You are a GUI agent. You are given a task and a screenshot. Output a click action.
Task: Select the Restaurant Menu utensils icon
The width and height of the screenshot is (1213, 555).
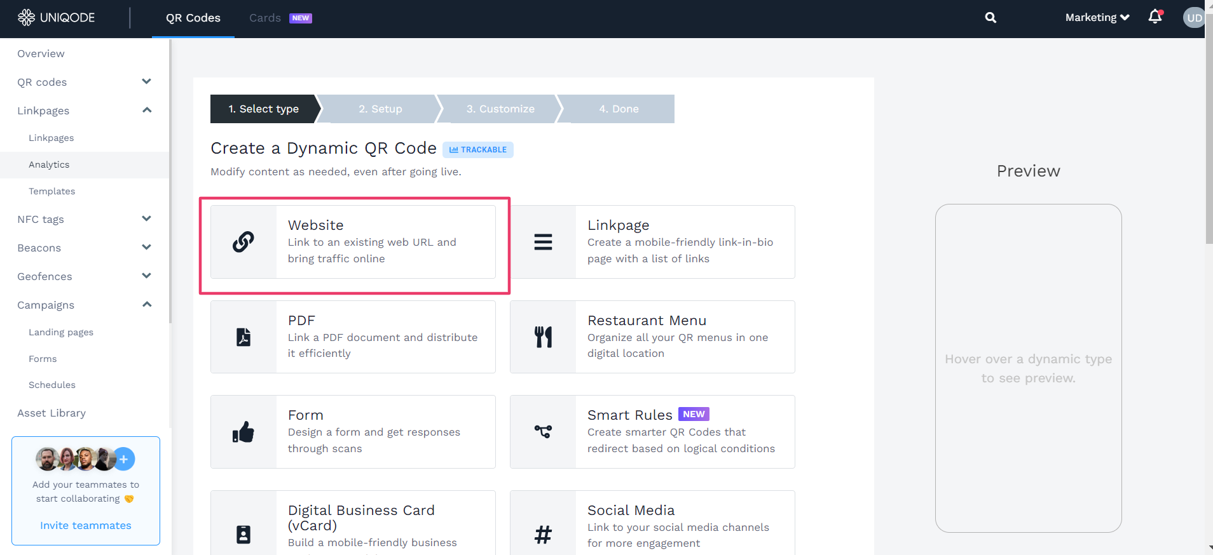543,337
